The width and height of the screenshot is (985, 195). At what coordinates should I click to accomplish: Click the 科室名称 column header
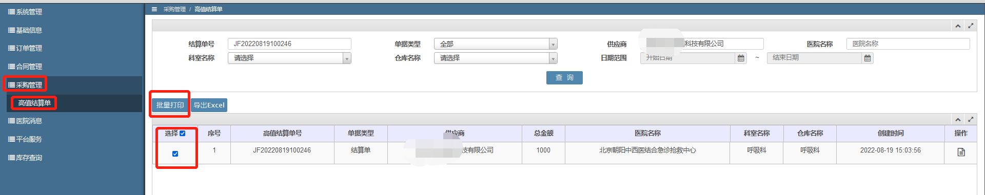757,133
